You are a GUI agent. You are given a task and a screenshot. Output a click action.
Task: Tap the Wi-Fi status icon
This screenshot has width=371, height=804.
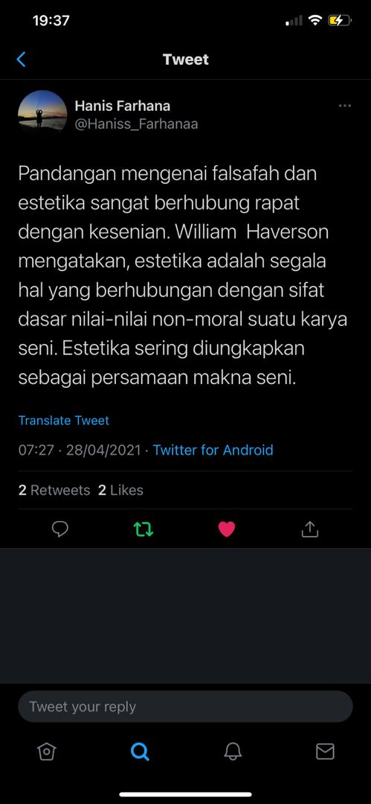tap(314, 21)
